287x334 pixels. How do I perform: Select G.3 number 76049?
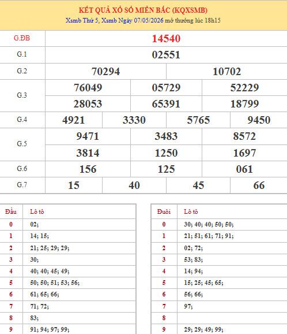click(88, 88)
